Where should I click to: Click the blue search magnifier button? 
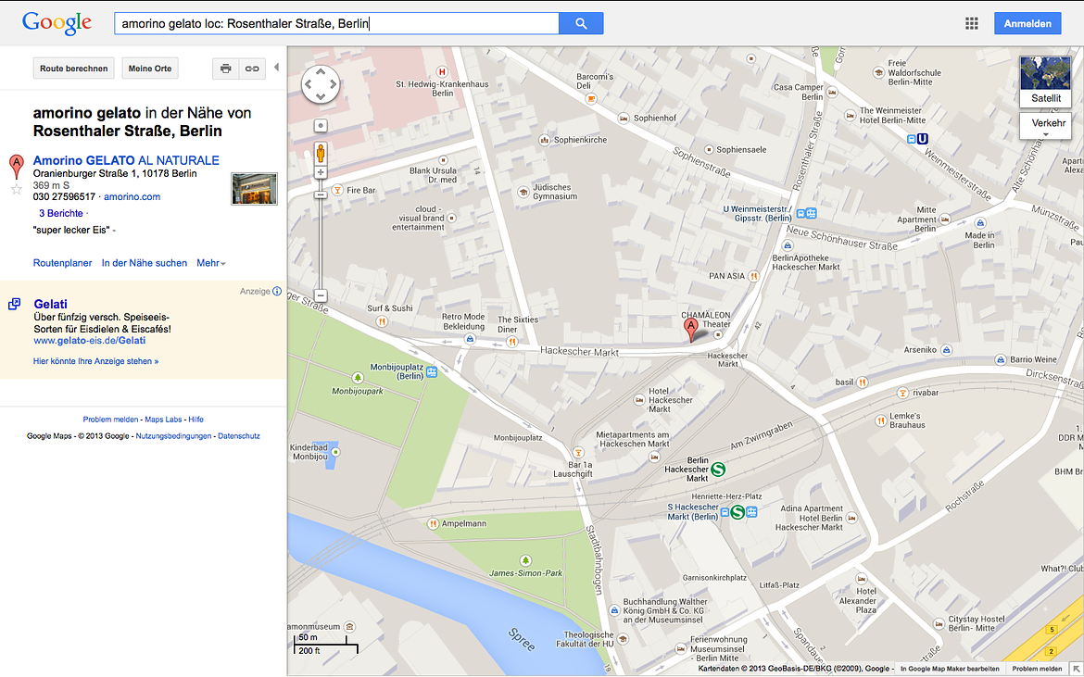click(581, 23)
